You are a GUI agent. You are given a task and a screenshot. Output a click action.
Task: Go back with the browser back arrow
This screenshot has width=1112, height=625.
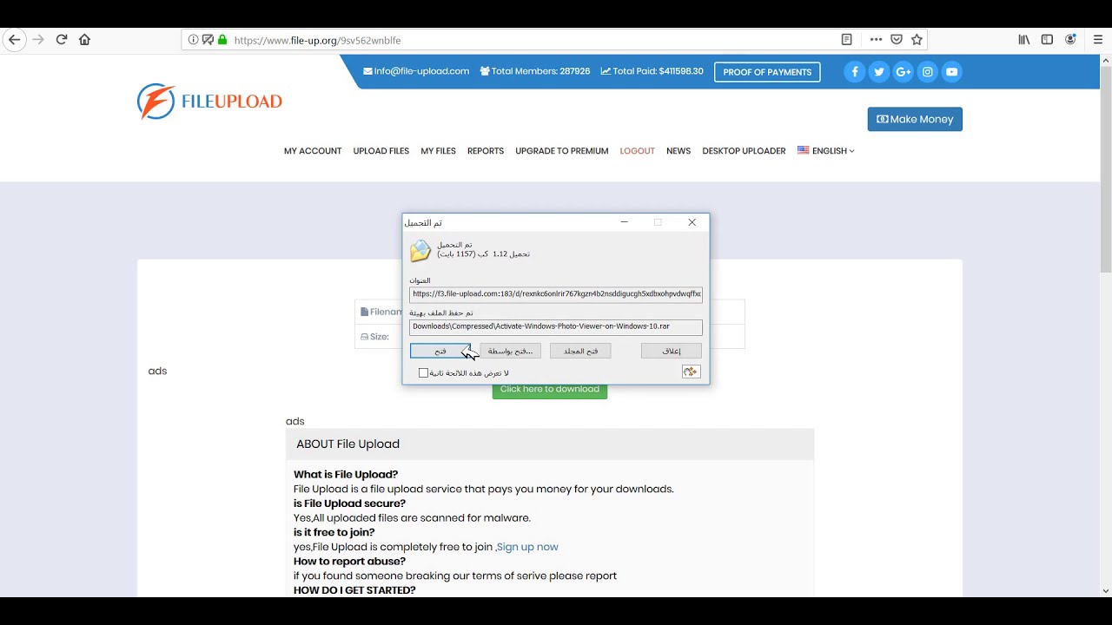coord(14,39)
